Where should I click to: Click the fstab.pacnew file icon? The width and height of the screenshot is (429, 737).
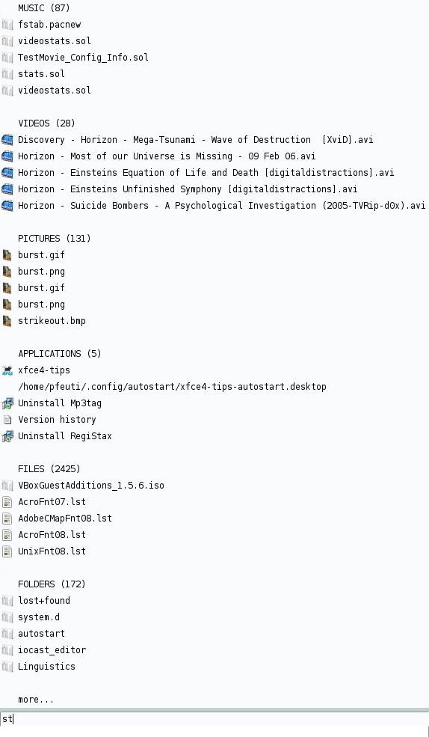pos(7,25)
